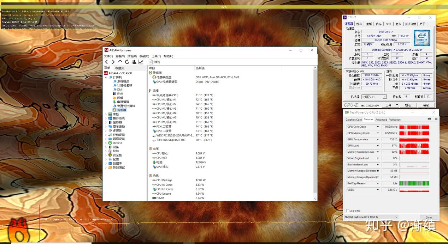Click the 确定 OK button in CPU-Z
The height and width of the screenshot is (244, 448).
click(426, 105)
